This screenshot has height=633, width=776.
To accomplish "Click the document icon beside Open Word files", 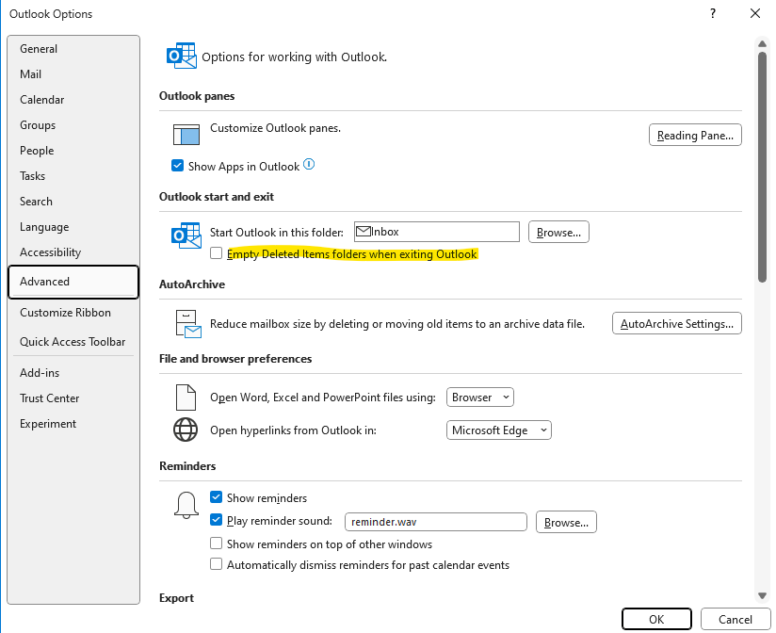I will (x=186, y=398).
